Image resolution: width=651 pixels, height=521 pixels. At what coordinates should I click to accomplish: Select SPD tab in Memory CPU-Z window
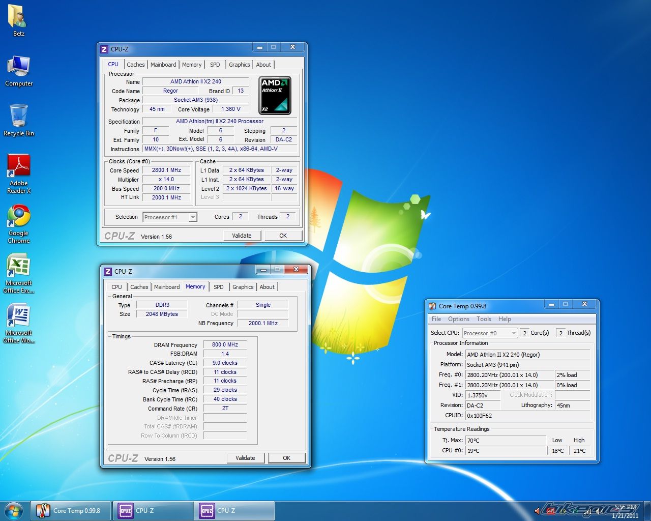tap(219, 287)
